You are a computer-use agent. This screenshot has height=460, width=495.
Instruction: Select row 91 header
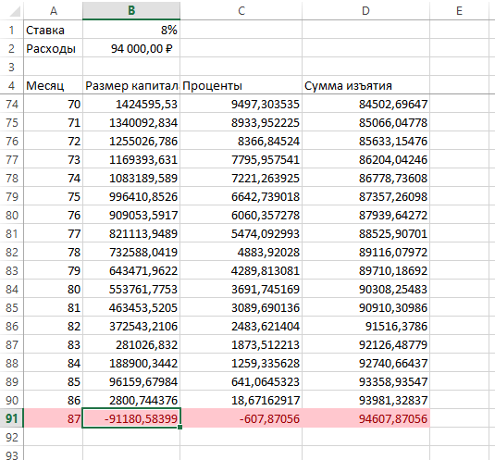(12, 418)
